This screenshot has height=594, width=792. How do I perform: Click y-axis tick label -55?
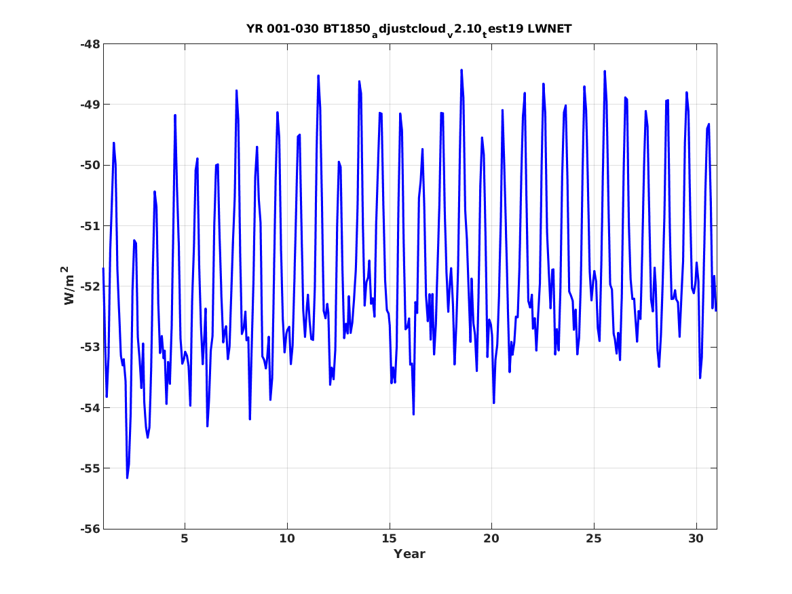[x=90, y=468]
